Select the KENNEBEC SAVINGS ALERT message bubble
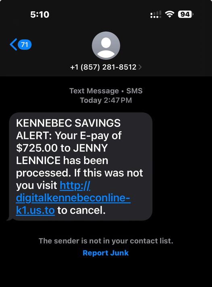This screenshot has width=212, height=287. 81,166
